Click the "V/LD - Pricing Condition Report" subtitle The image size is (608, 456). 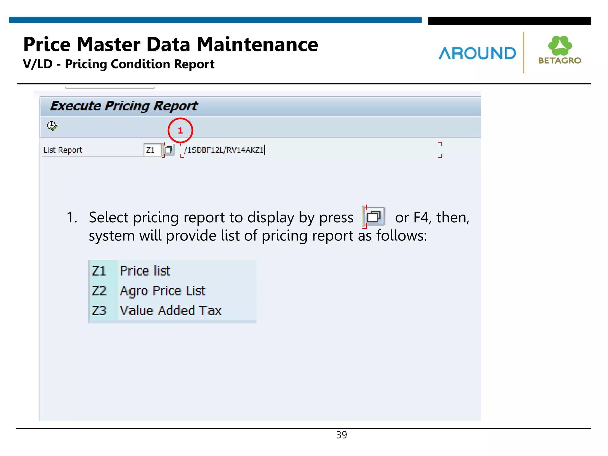point(119,64)
